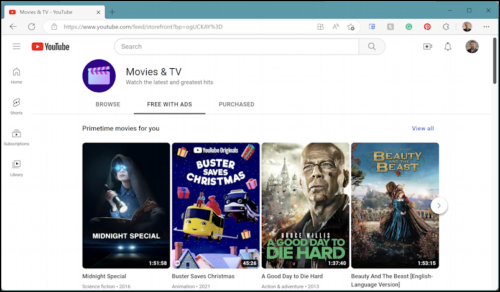Viewport: 500px width, 292px height.
Task: Click the A Good Day to Die Hard poster
Action: [305, 206]
